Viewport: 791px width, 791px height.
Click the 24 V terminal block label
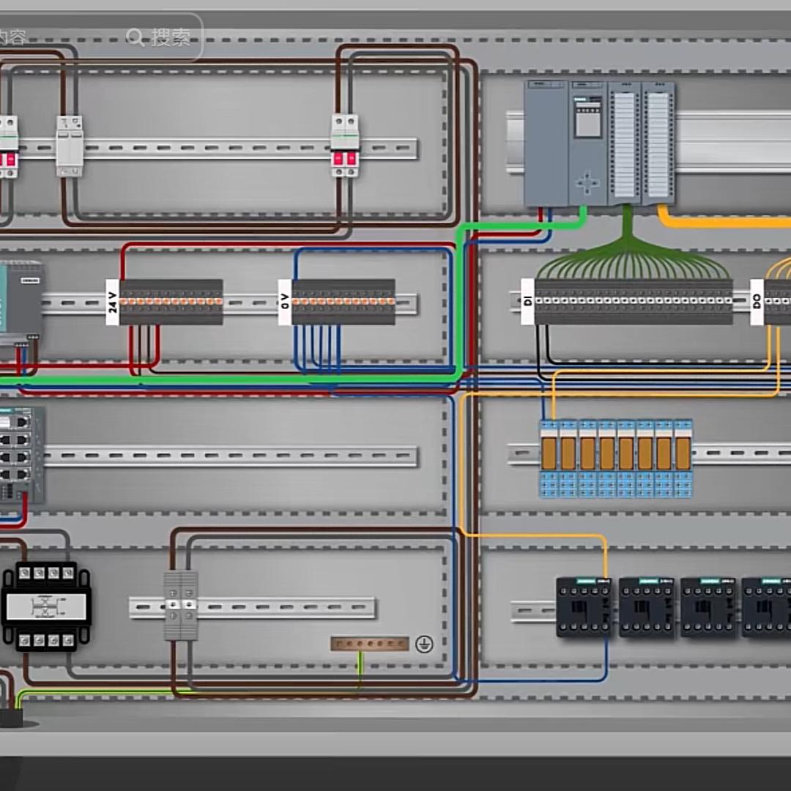(x=112, y=302)
